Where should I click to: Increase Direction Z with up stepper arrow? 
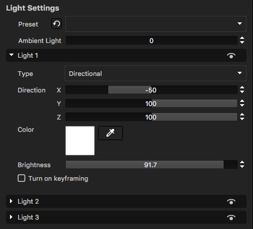point(242,115)
